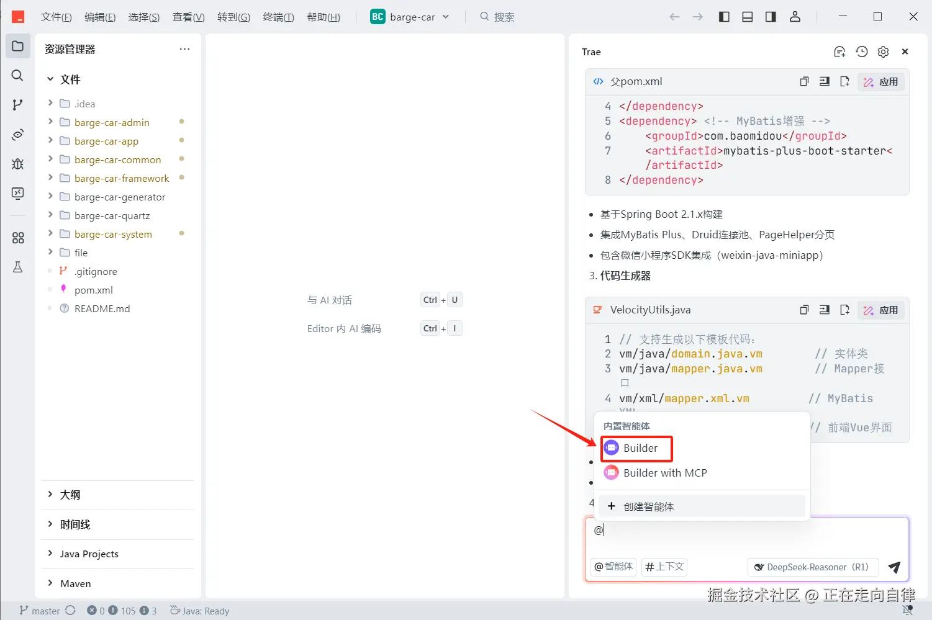Open the Source Control view icon
Image resolution: width=932 pixels, height=620 pixels.
(x=17, y=105)
